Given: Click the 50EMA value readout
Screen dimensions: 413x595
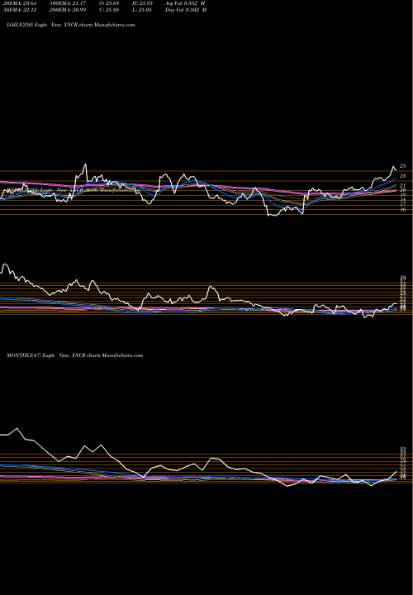Looking at the screenshot, I should 21,10.
